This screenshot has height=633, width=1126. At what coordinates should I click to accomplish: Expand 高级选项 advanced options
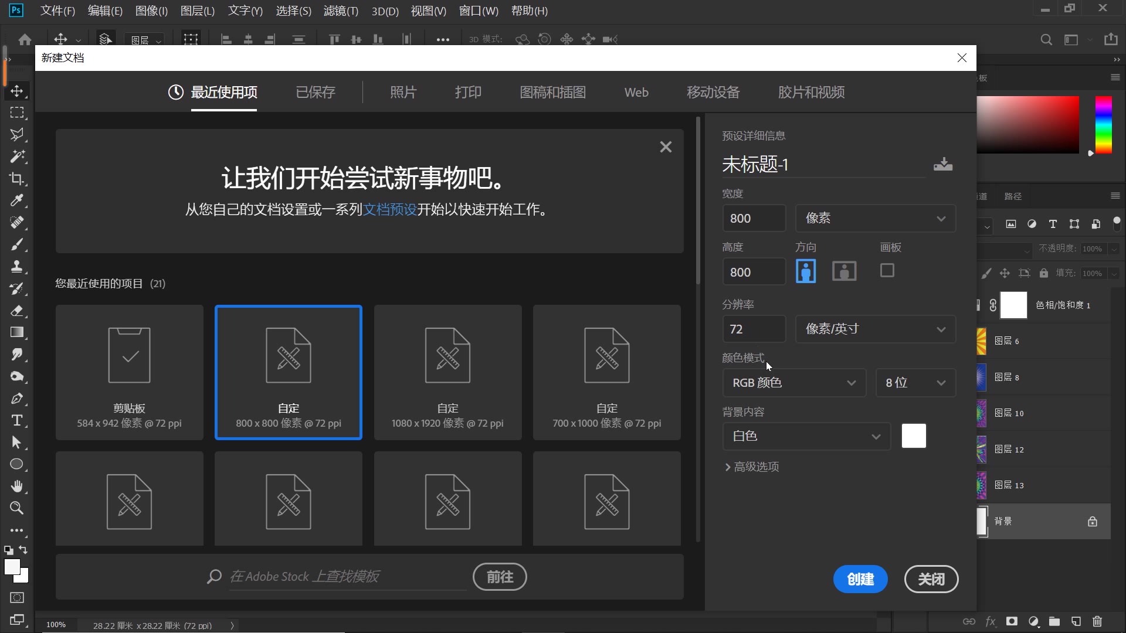pos(751,467)
